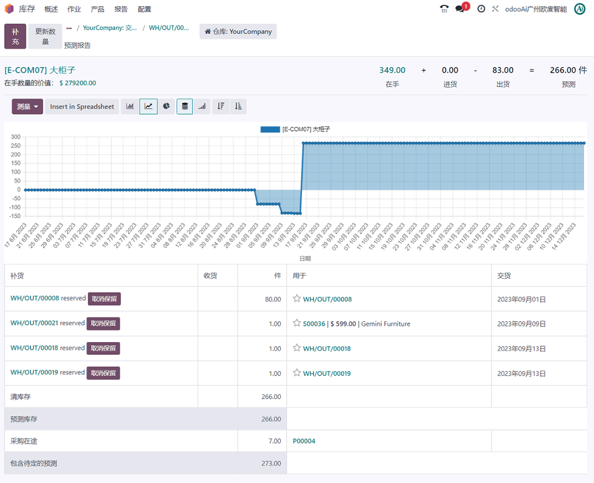Unreserve WH/OUT/00008 with 取消保留

tap(104, 299)
